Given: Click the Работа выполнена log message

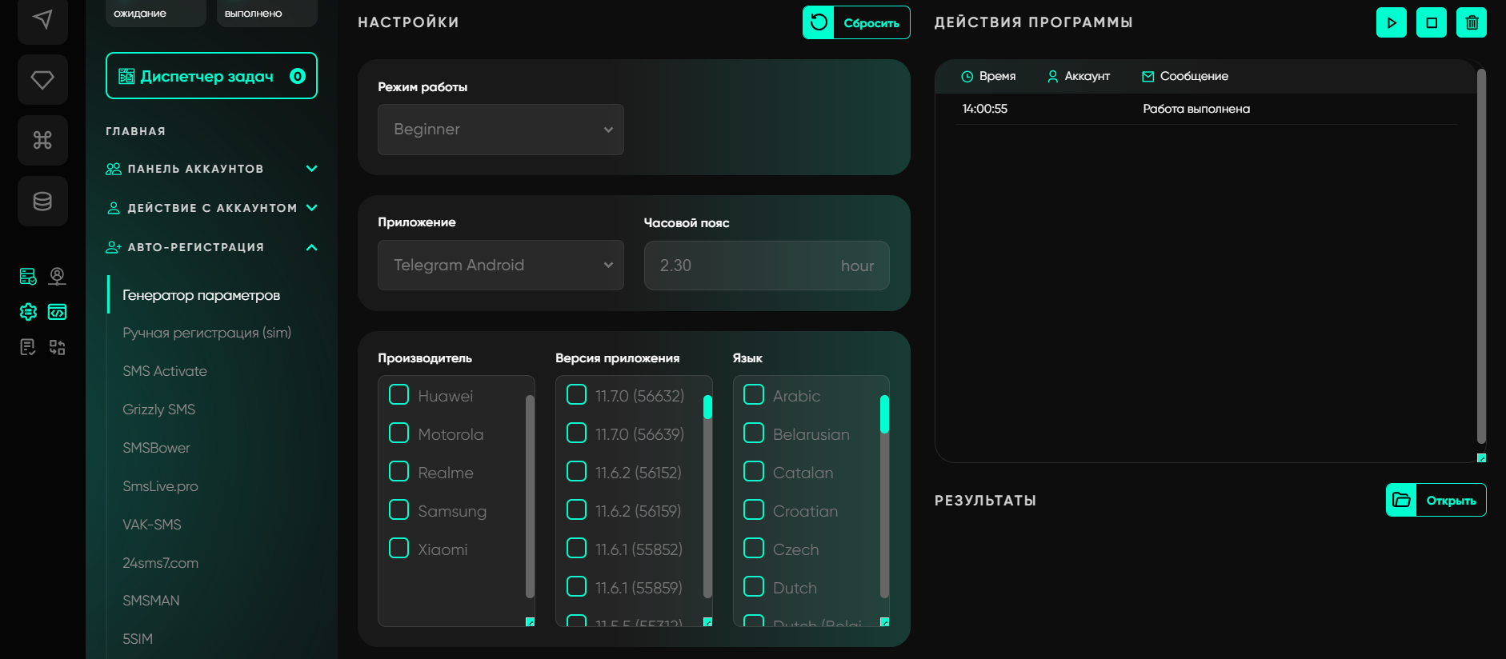Looking at the screenshot, I should tap(1196, 109).
